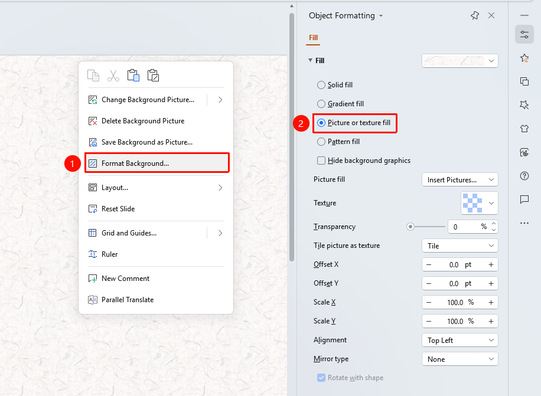Viewport: 541px width, 396px height.
Task: Open the picture-with-leaf icon in sidebar
Action: [x=524, y=152]
